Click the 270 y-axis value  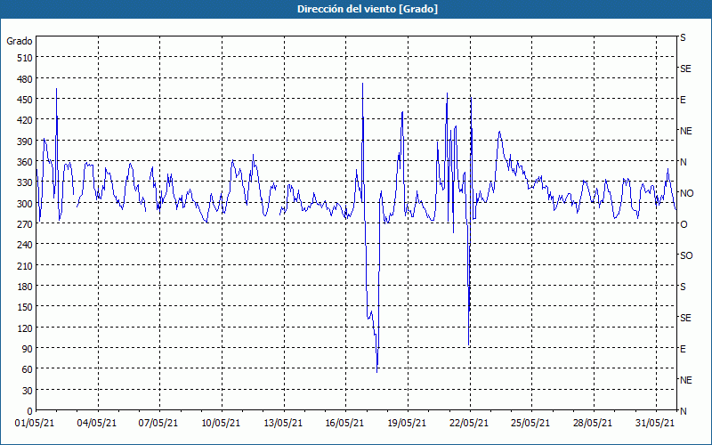point(25,224)
